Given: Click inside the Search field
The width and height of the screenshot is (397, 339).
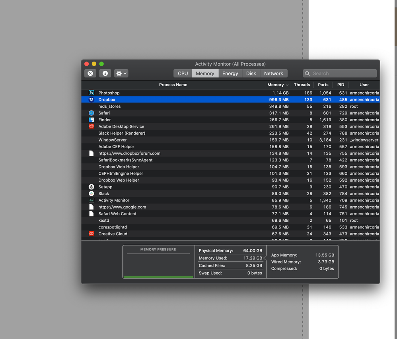Looking at the screenshot, I should tap(339, 73).
